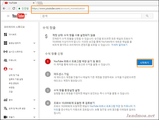Click the 대시보드 menu label
The image size is (159, 120).
click(x=12, y=34)
